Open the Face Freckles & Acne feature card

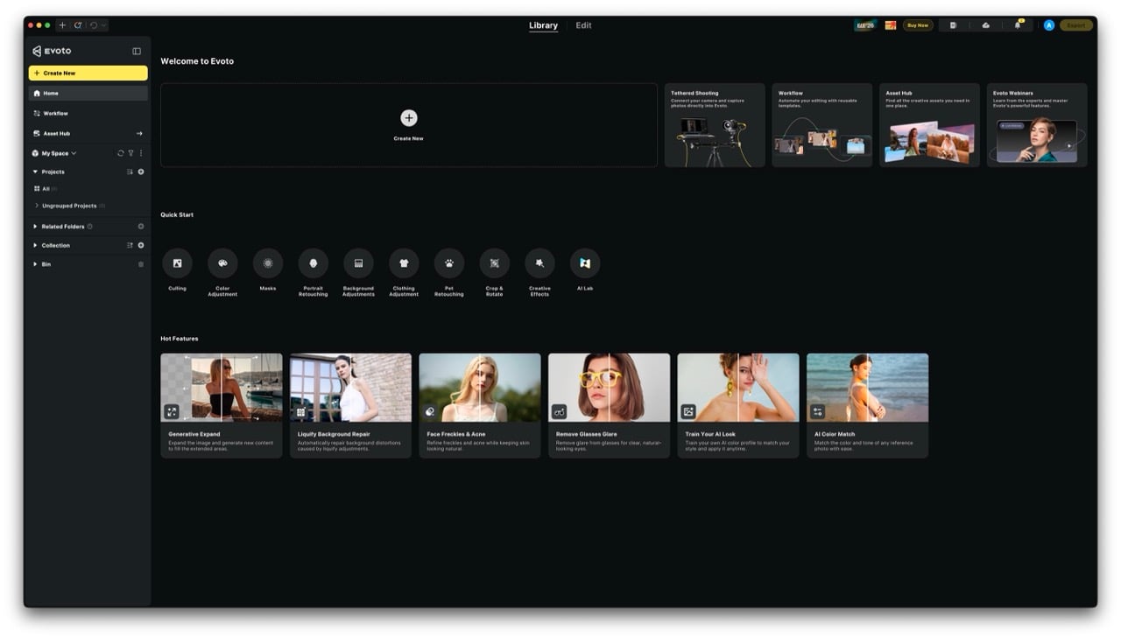480,405
